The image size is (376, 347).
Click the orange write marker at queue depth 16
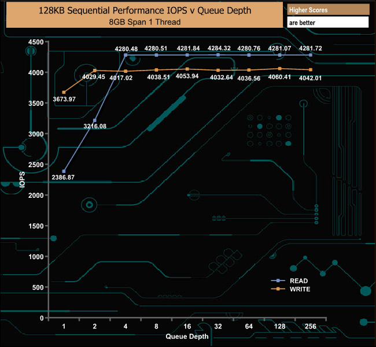[187, 69]
